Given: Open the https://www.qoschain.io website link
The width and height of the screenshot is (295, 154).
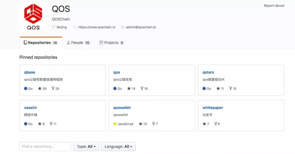Looking at the screenshot, I should tap(97, 27).
